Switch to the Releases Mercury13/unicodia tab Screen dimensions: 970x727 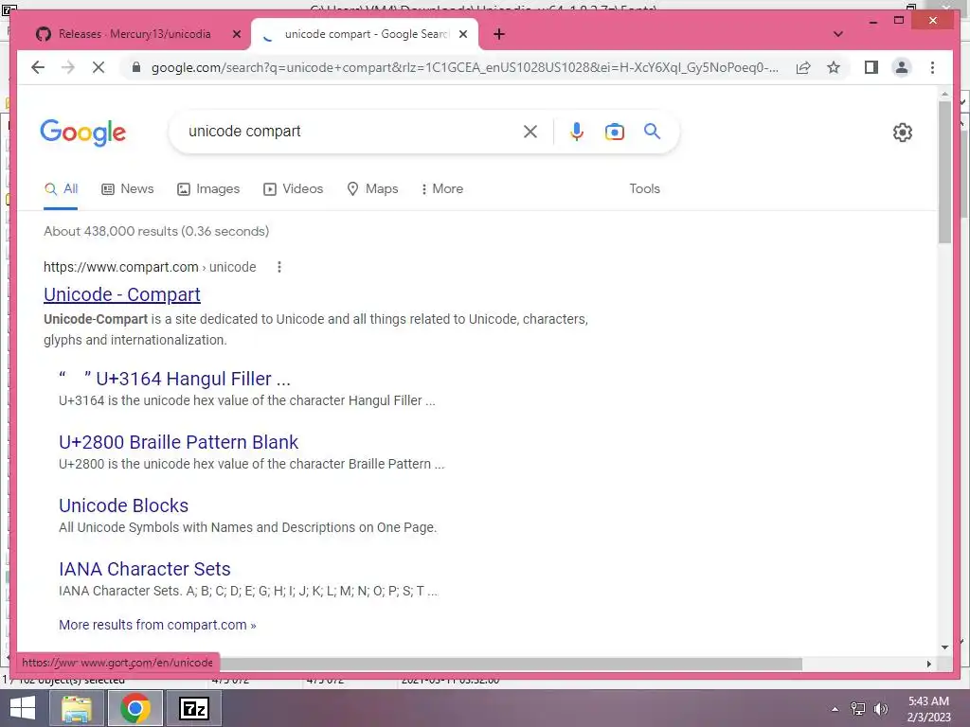135,35
